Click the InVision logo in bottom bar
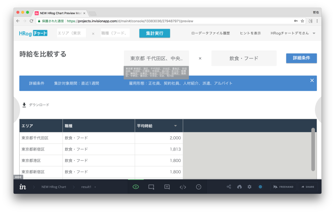The height and width of the screenshot is (213, 335). [x=23, y=187]
